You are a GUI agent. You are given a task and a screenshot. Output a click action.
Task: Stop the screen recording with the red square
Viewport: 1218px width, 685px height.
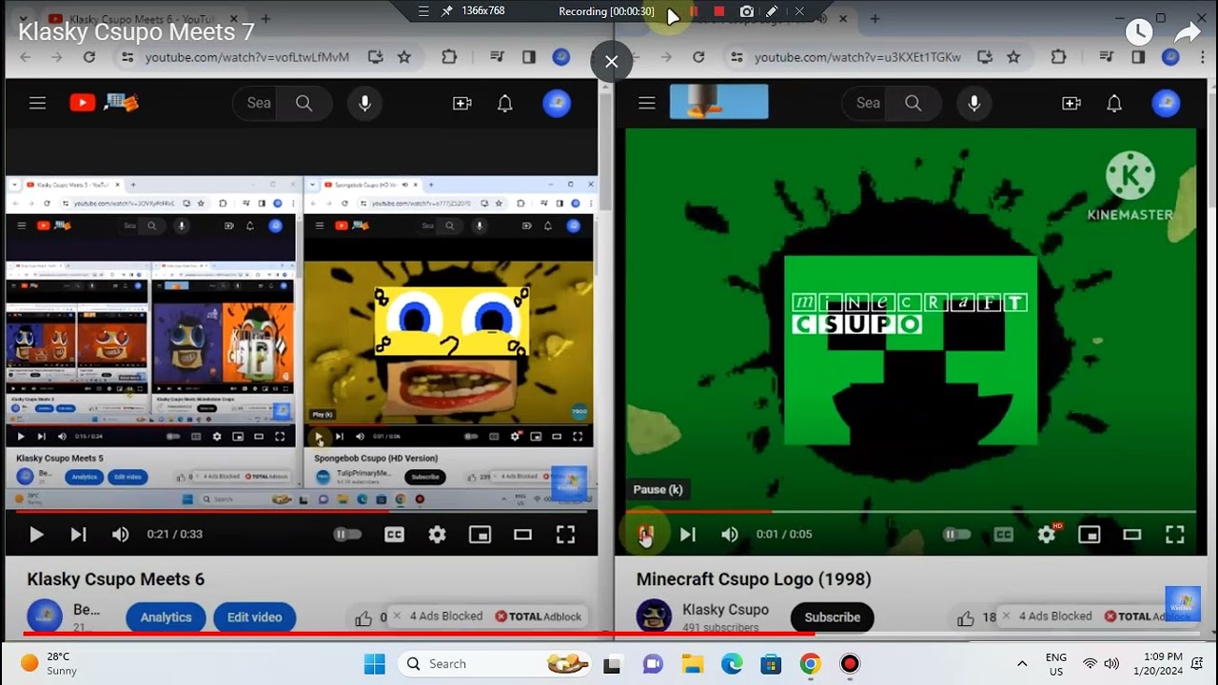point(719,11)
